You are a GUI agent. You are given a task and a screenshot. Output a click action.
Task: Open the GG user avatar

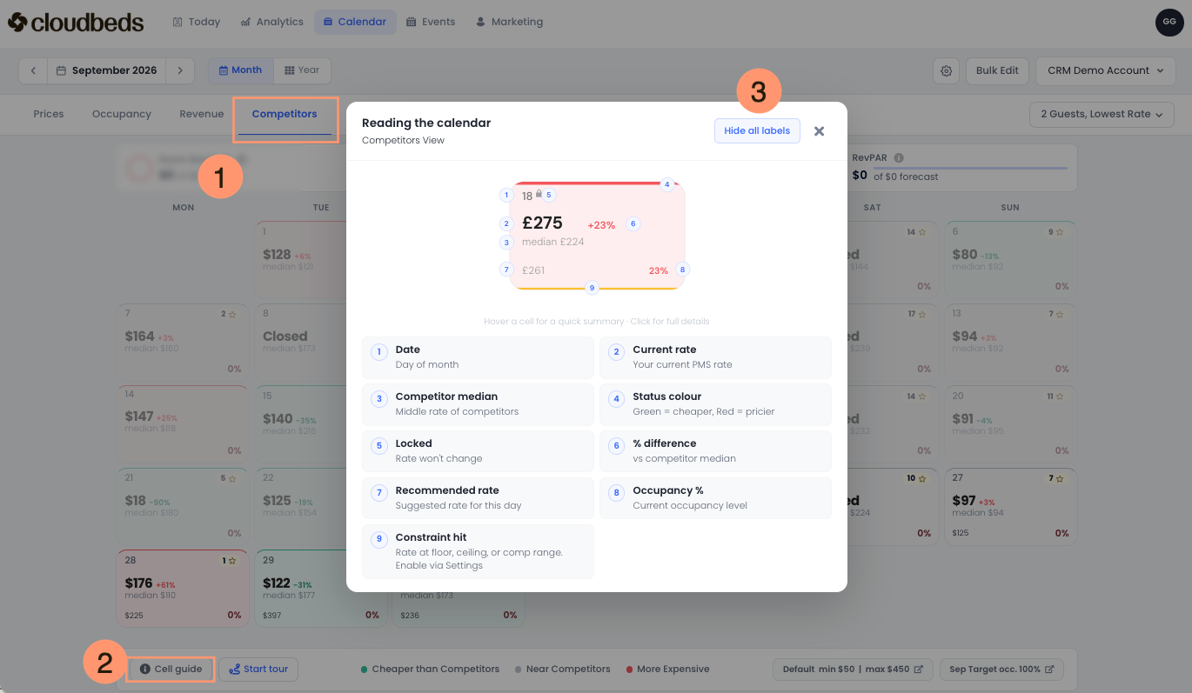tap(1169, 22)
